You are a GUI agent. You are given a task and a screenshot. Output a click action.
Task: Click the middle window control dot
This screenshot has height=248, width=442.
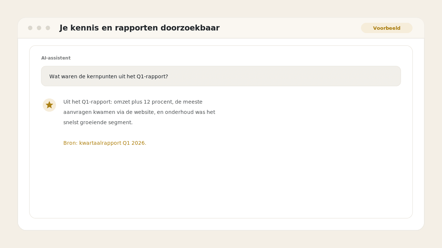pos(39,28)
